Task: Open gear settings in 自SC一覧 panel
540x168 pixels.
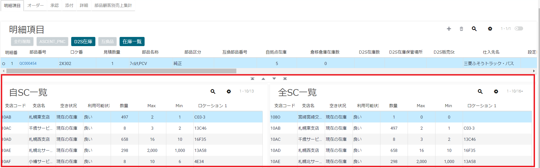Action: 229,91
